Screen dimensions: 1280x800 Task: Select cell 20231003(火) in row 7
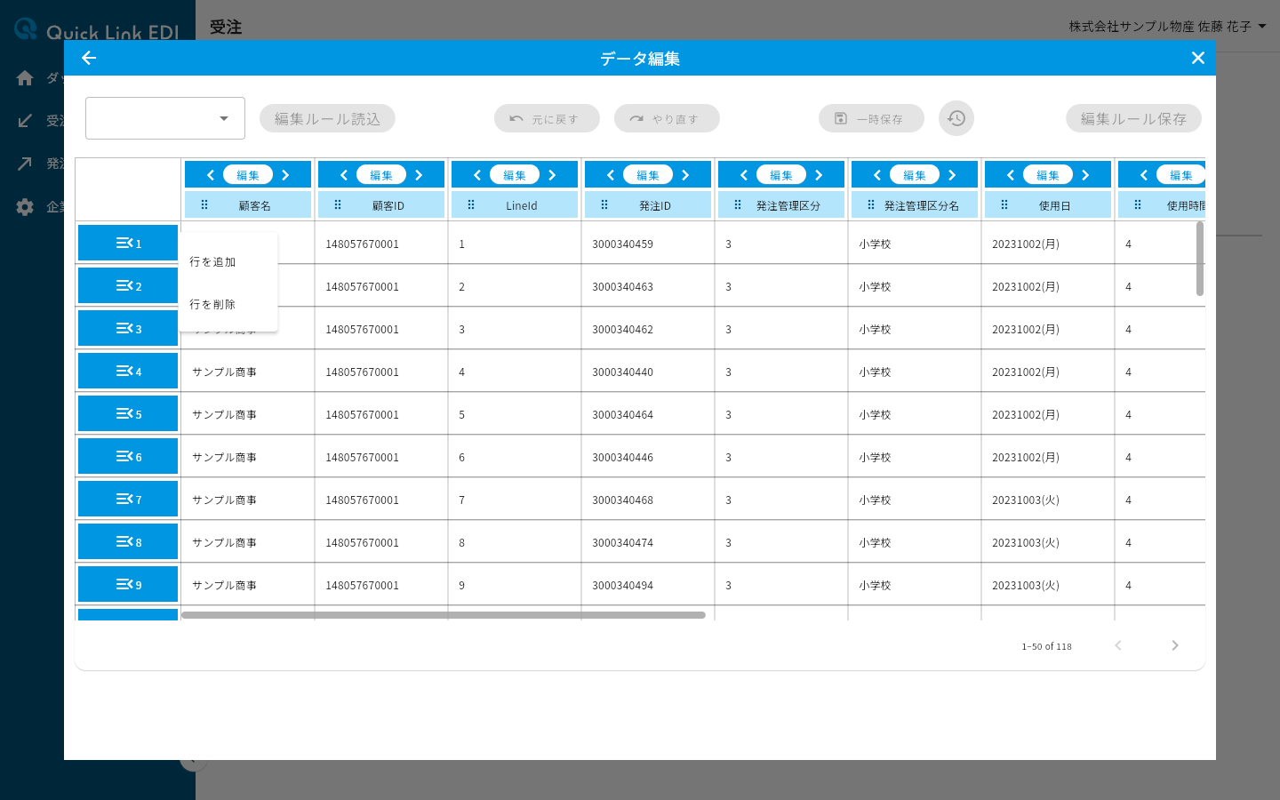[x=1048, y=500]
